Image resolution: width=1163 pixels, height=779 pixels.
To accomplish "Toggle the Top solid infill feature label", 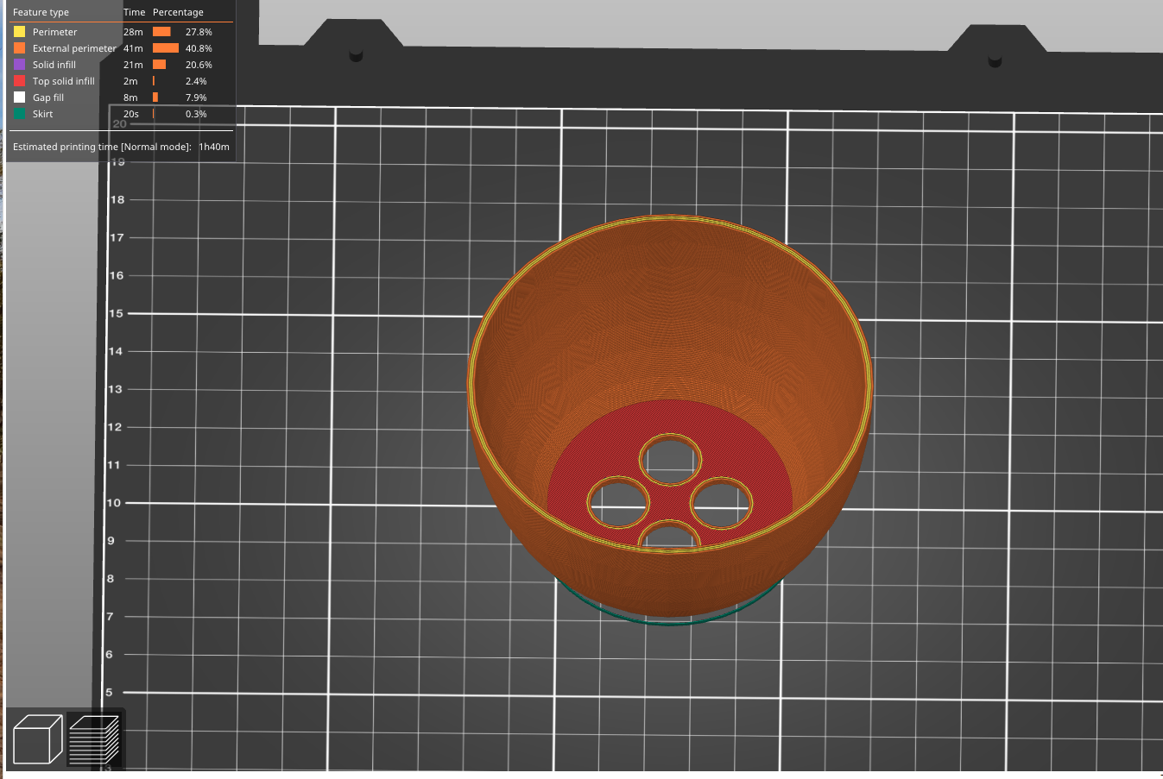I will click(x=64, y=81).
